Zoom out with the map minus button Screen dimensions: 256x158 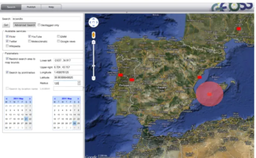[93, 78]
